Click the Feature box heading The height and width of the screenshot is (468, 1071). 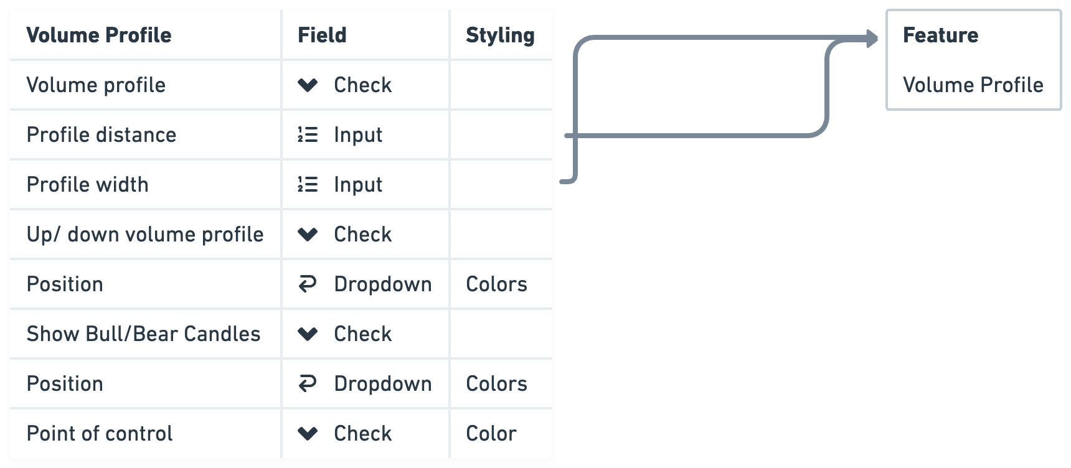pos(940,35)
